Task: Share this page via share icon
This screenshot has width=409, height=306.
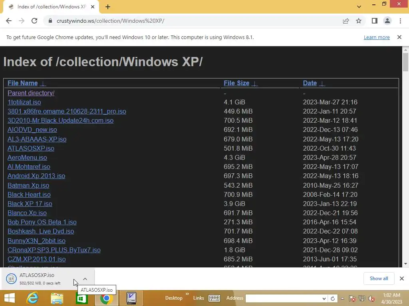Action: (346, 21)
